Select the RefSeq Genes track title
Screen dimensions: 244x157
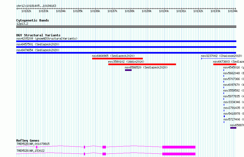[x=28, y=141]
